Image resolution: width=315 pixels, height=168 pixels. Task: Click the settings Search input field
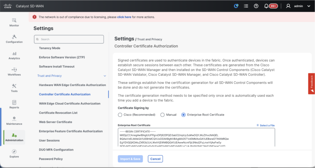tap(69, 39)
